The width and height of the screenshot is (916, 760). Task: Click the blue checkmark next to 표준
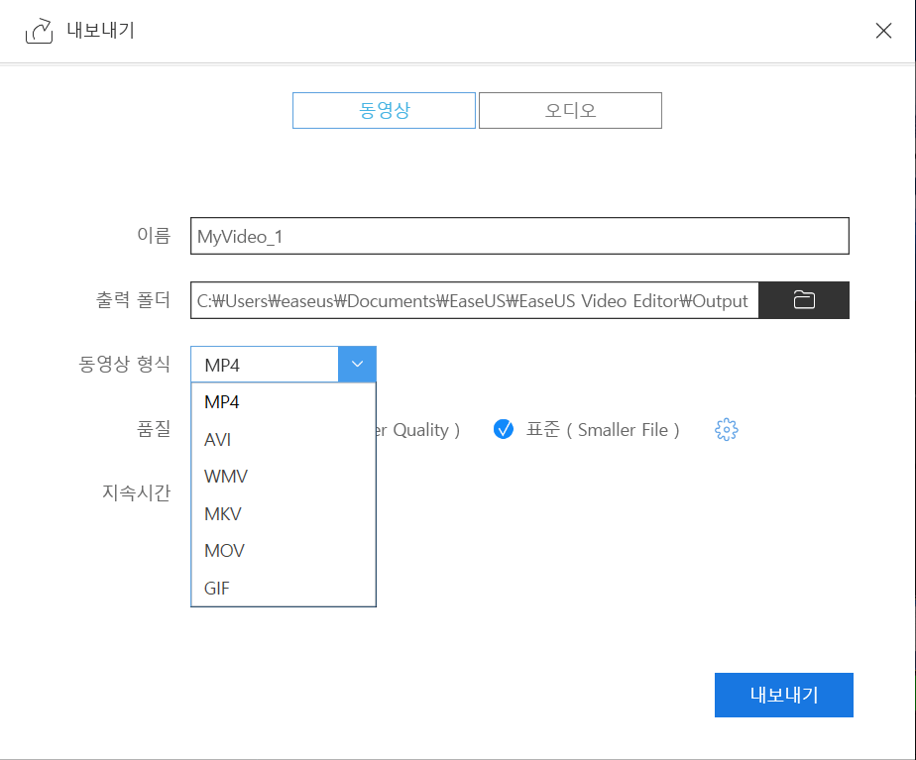pyautogui.click(x=504, y=429)
